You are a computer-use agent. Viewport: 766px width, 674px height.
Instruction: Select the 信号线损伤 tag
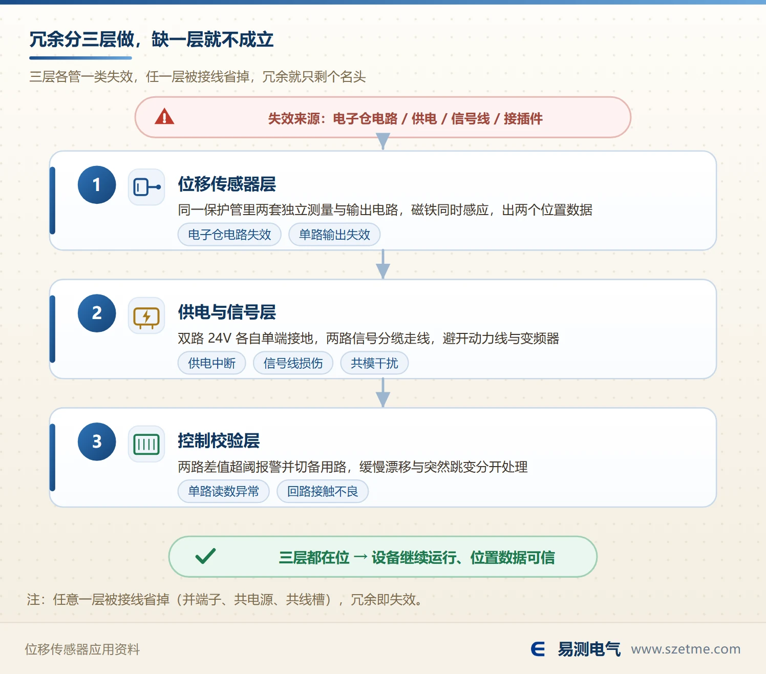[293, 363]
